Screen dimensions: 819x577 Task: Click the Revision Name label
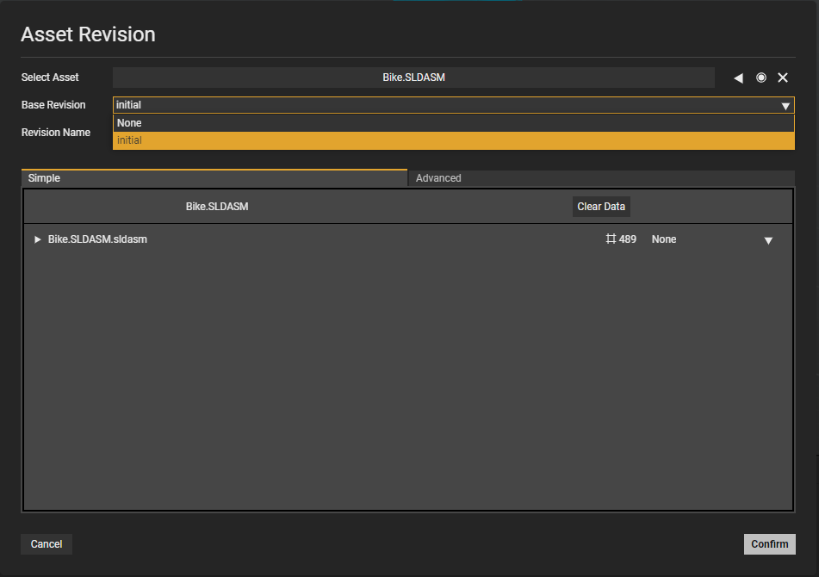pos(56,133)
